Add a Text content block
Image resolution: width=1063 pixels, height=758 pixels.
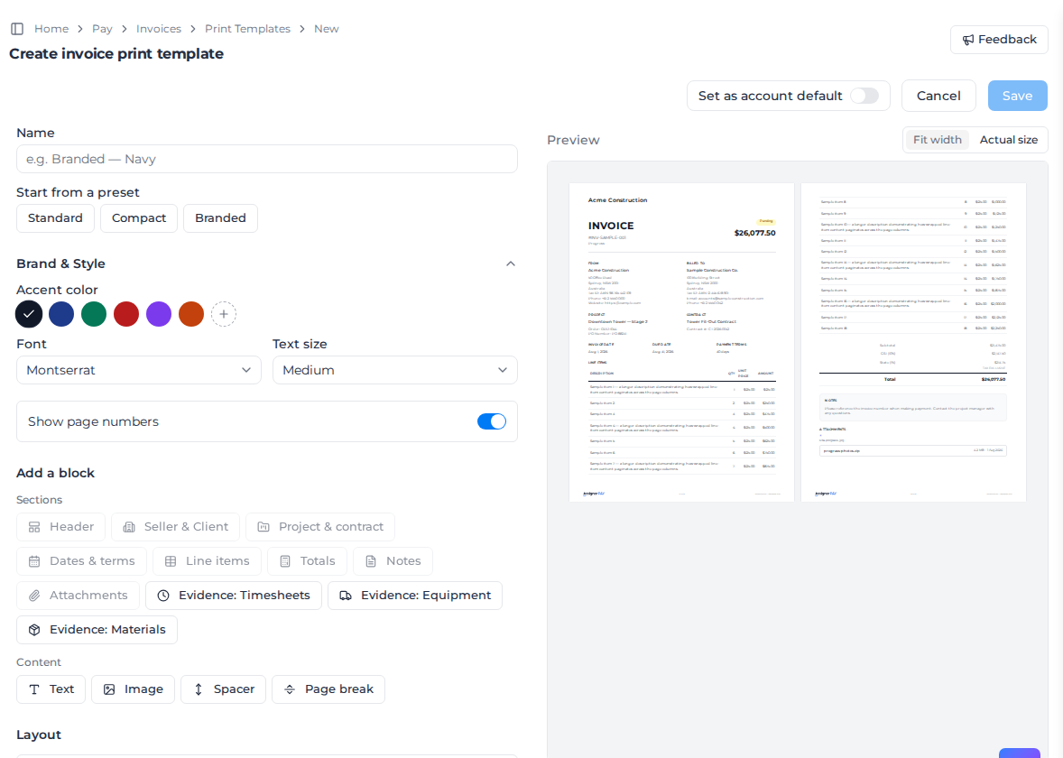click(51, 689)
